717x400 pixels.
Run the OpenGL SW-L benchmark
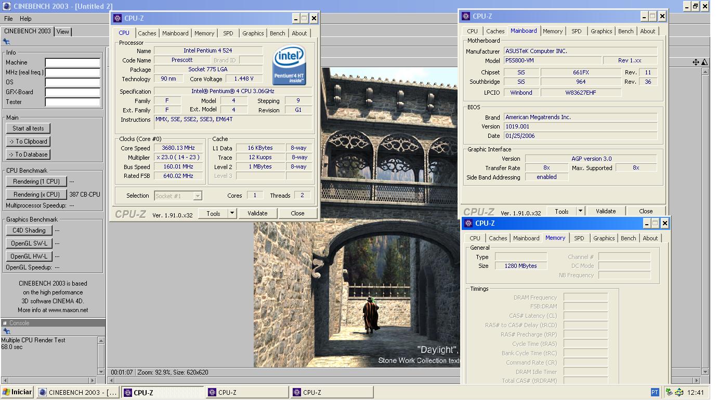coord(29,243)
